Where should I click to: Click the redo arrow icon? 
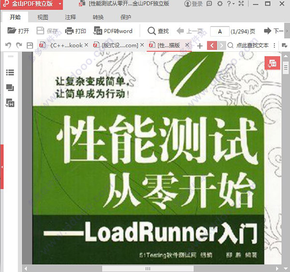click(x=19, y=45)
